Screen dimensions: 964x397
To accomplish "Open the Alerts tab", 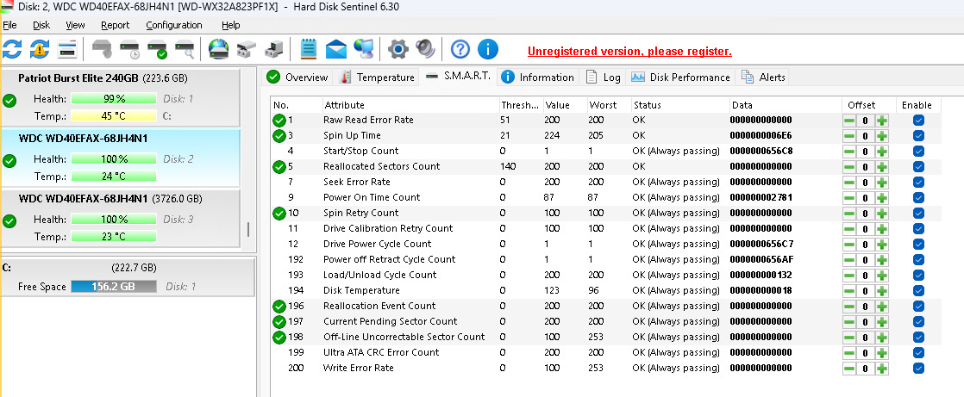I will click(x=762, y=78).
